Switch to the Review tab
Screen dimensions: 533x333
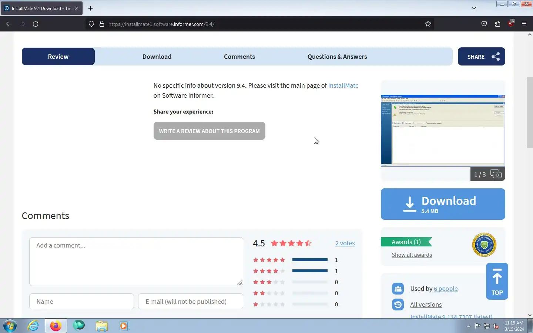pyautogui.click(x=58, y=57)
